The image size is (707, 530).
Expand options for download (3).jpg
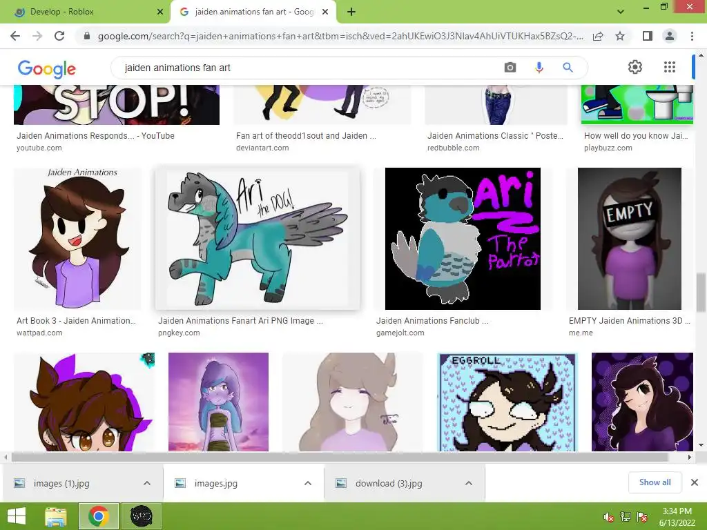click(x=469, y=483)
